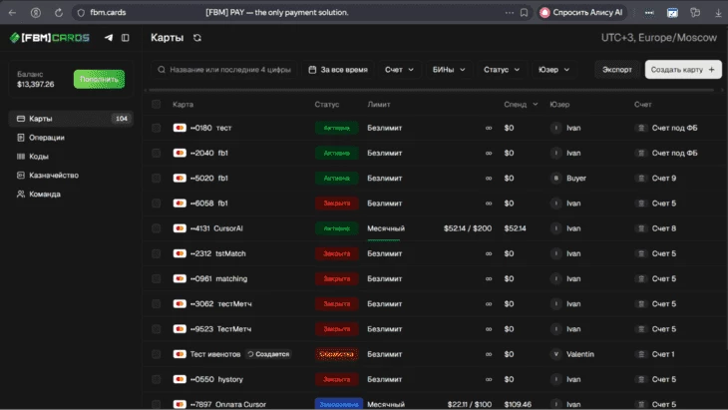Click the FBM Cards logo

50,38
